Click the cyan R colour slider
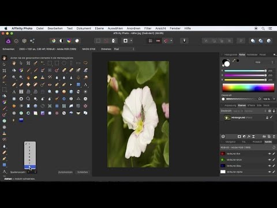This screenshot has width=277, height=208. click(x=245, y=70)
